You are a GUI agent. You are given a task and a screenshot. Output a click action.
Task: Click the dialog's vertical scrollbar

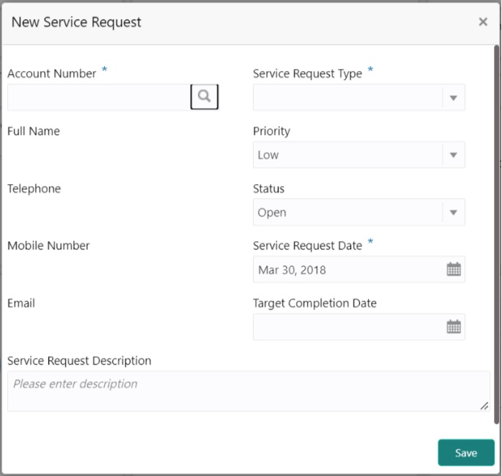pyautogui.click(x=497, y=234)
